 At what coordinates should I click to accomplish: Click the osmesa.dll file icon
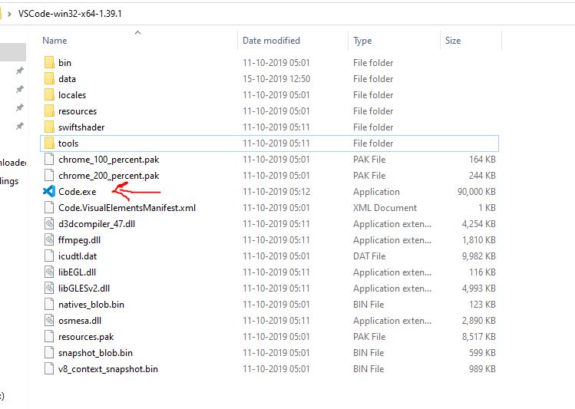click(x=49, y=321)
